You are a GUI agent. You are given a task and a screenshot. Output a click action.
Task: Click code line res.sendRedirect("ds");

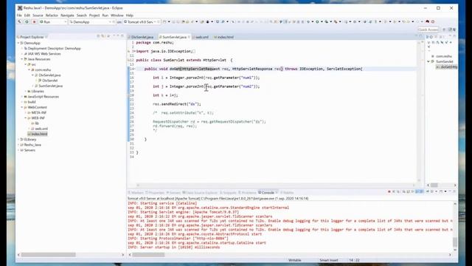tap(177, 104)
